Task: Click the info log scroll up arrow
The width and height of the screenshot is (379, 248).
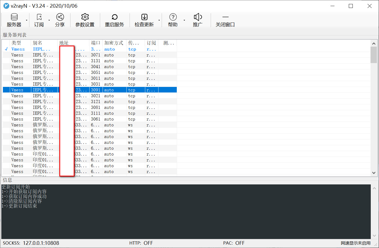Action: point(374,188)
